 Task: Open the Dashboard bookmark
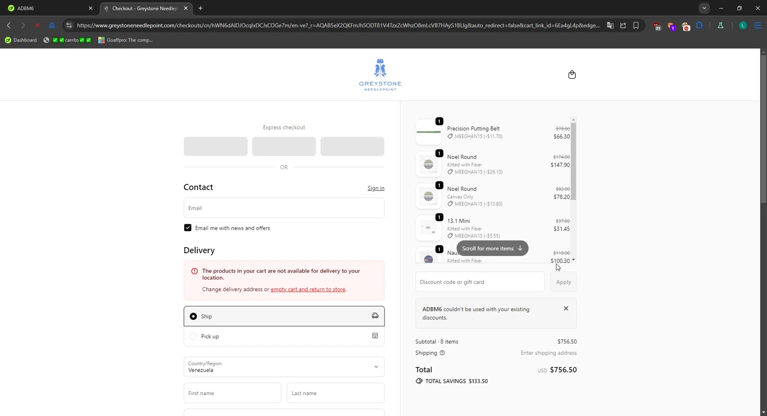(21, 40)
